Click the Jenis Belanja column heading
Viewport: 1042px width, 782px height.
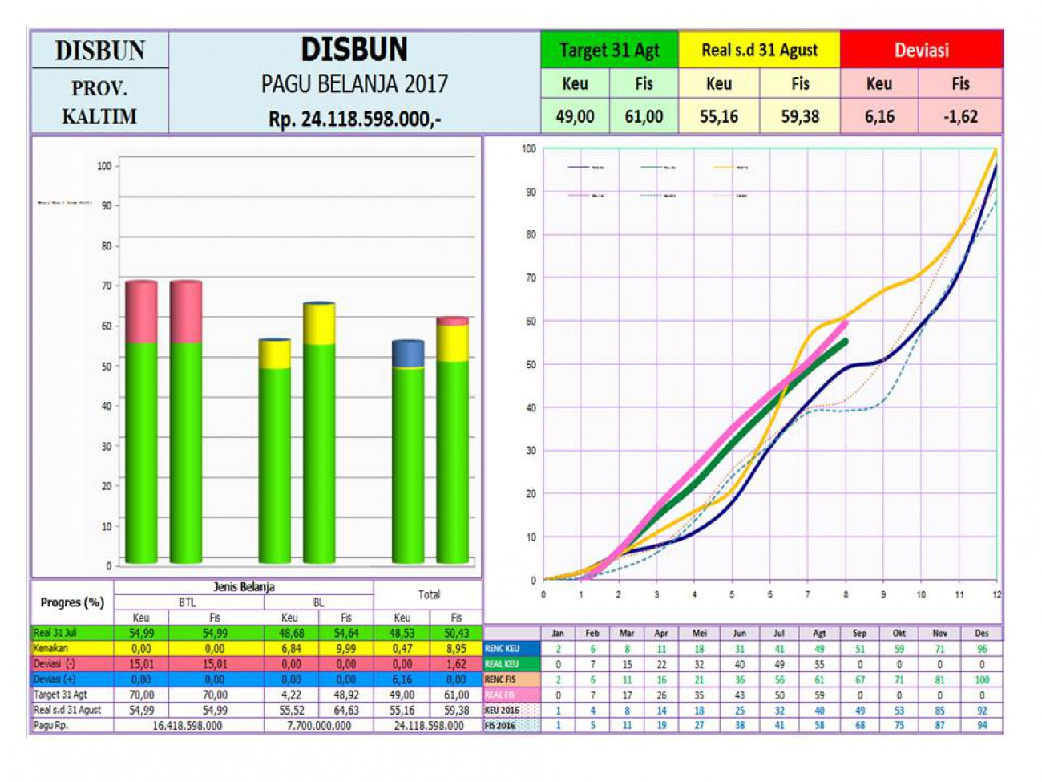point(244,587)
